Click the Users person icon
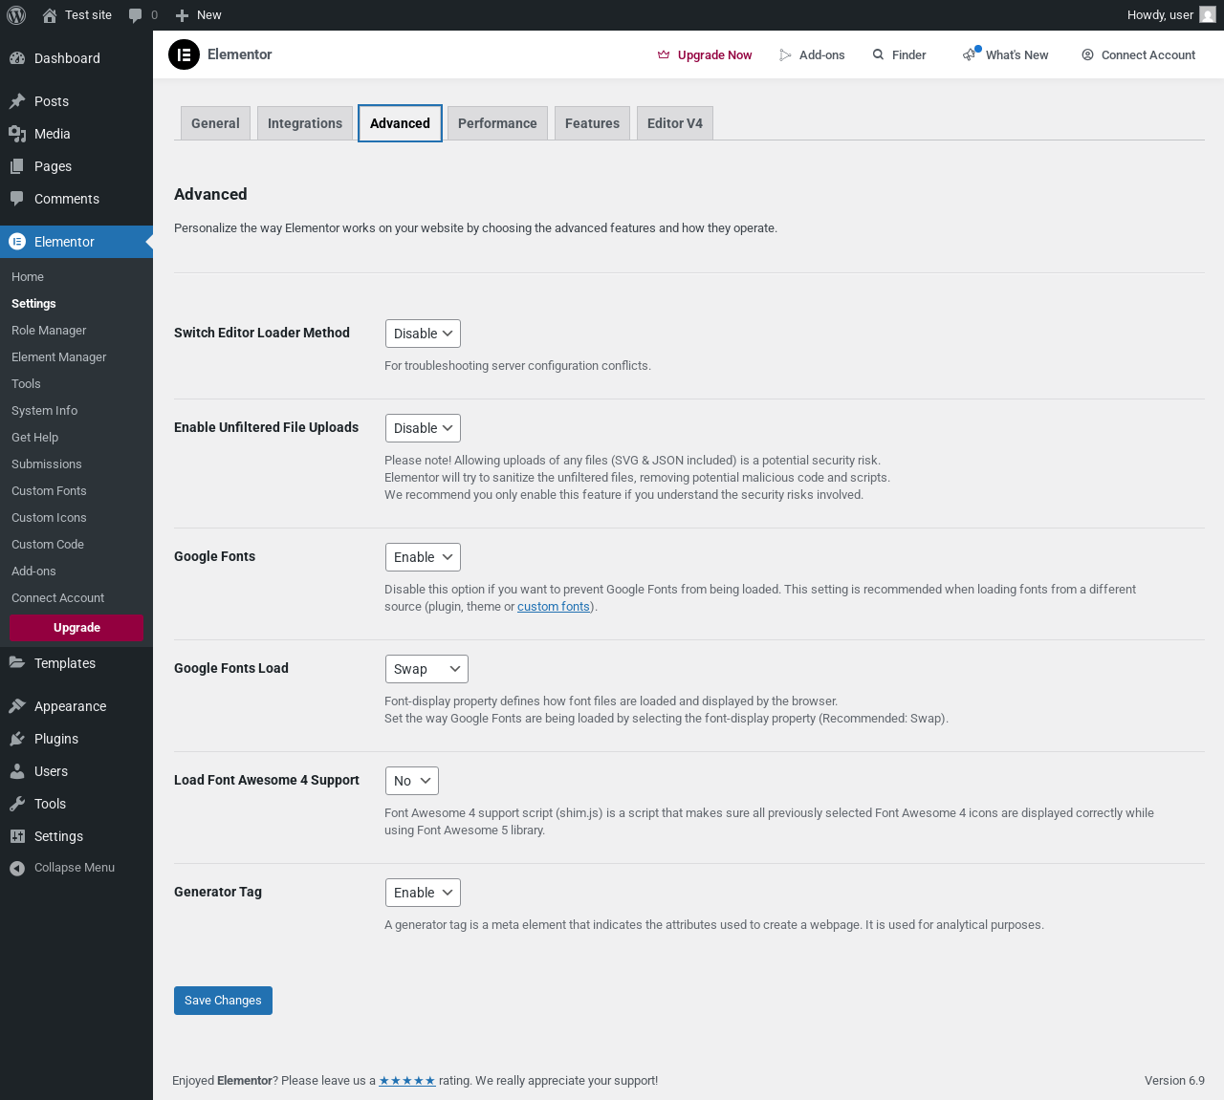1224x1100 pixels. [x=17, y=771]
